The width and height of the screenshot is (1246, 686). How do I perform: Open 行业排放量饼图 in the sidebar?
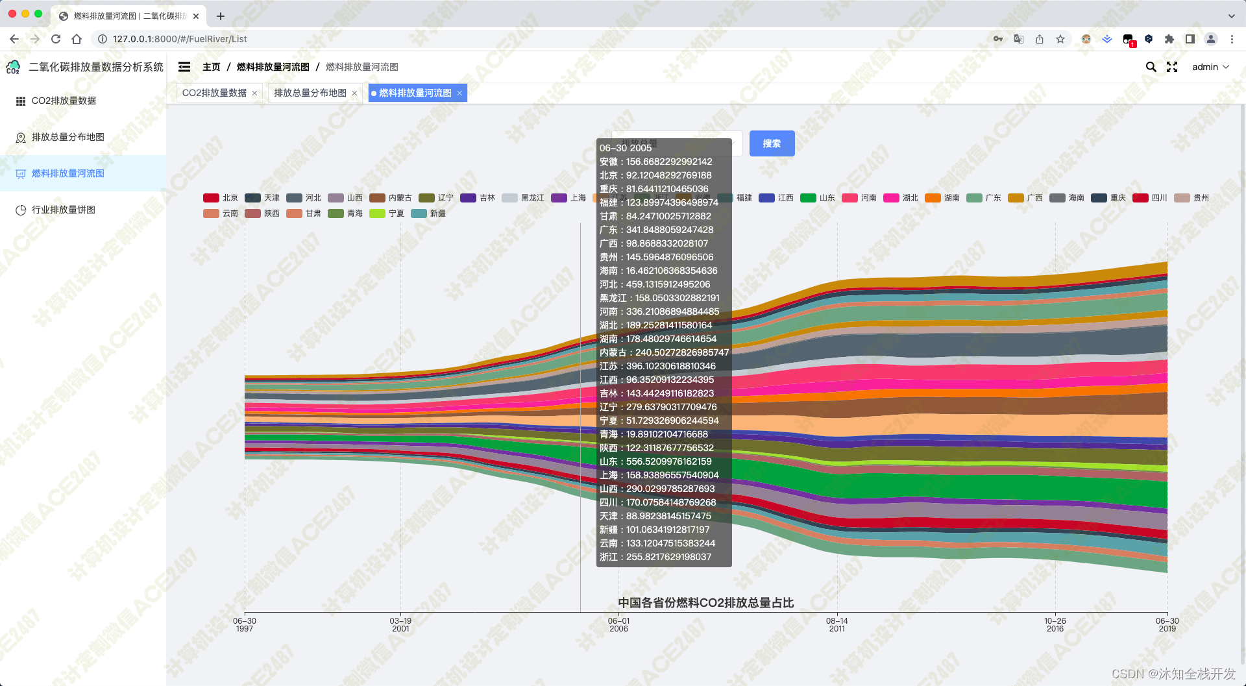point(83,210)
